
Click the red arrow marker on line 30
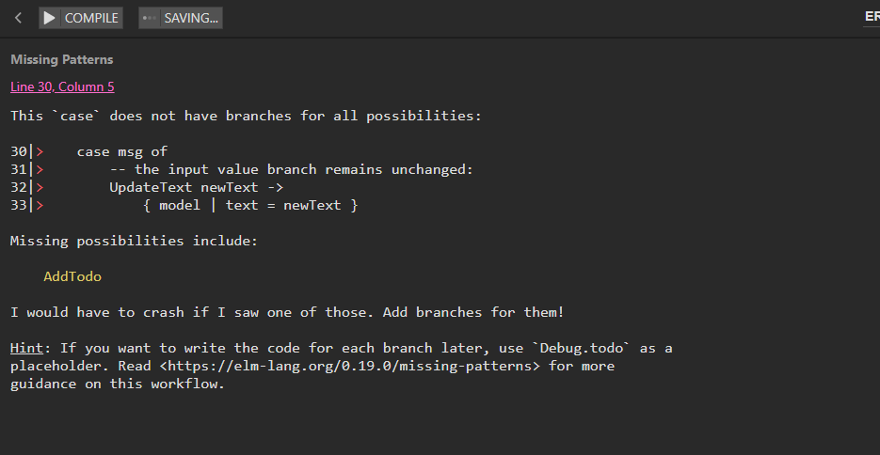click(40, 151)
